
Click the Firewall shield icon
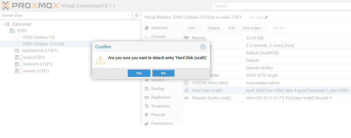pos(147,115)
